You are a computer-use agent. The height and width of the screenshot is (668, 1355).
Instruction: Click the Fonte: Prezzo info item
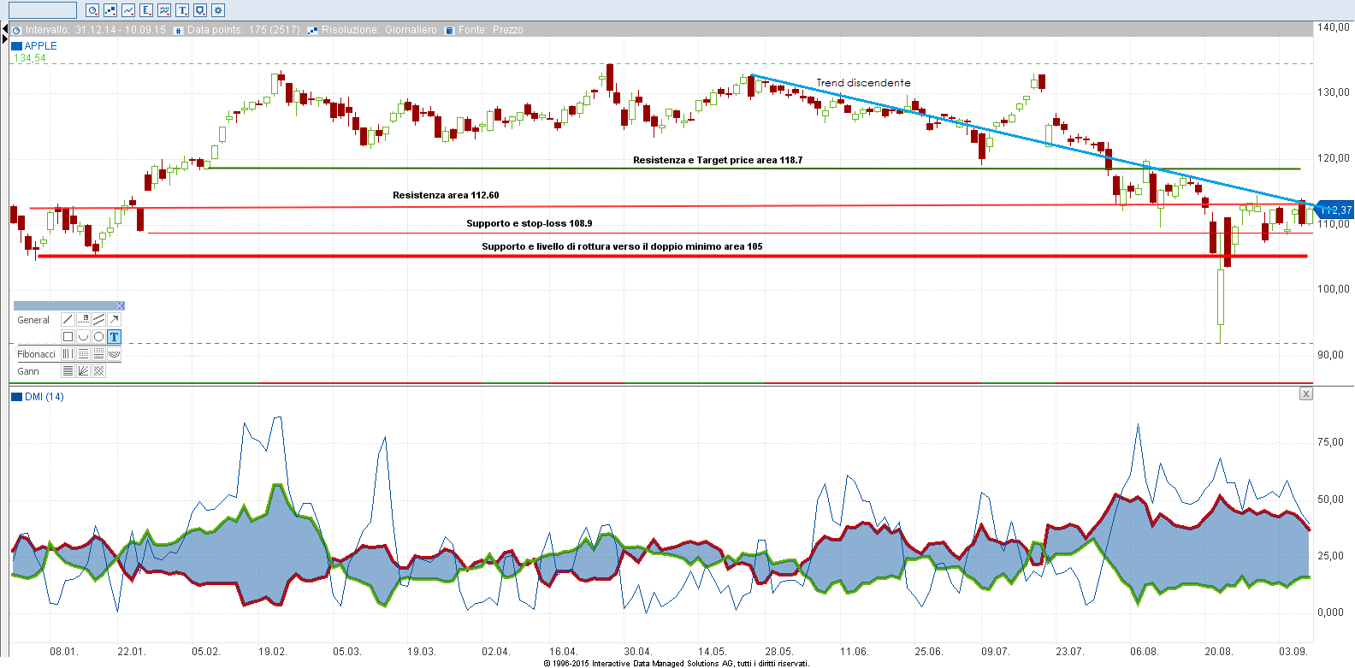click(484, 30)
